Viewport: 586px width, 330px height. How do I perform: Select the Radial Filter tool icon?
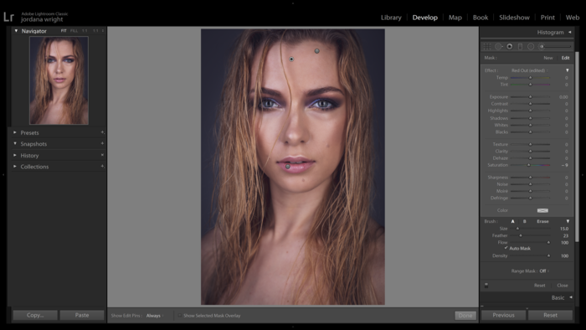coord(531,46)
